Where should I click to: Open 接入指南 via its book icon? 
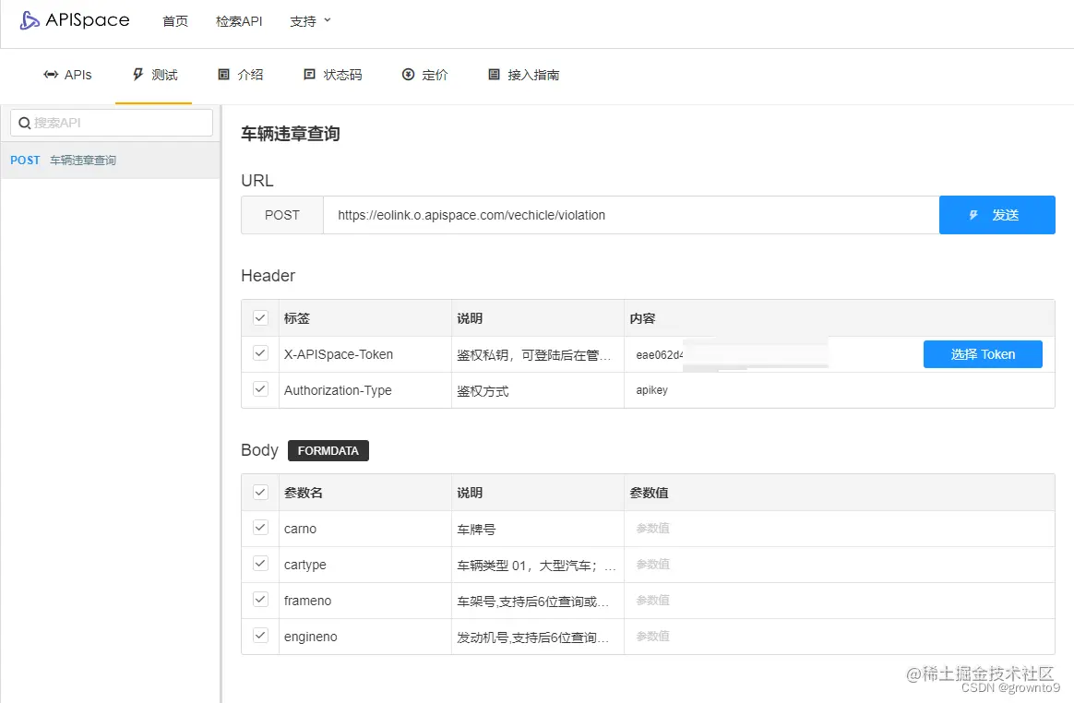[x=495, y=75]
